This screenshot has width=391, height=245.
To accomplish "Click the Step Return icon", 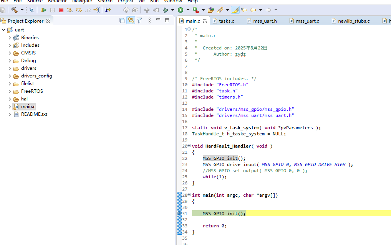I will [x=88, y=10].
